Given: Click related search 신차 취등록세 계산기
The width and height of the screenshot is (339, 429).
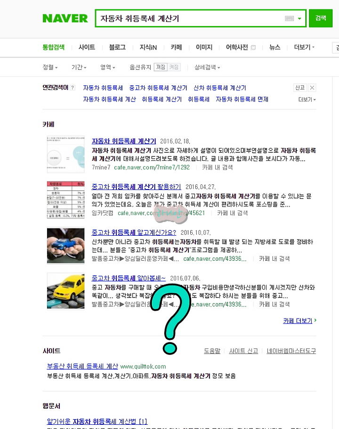Looking at the screenshot, I should click(220, 88).
